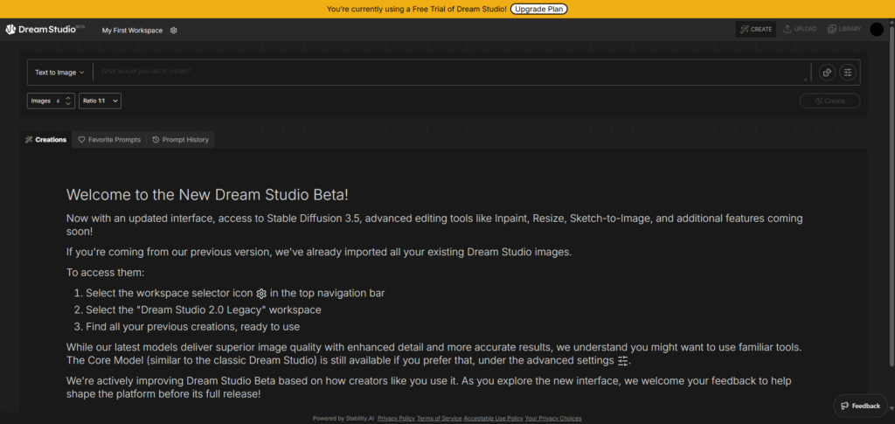Open the Privacy Policy link
Image resolution: width=895 pixels, height=424 pixels.
(395, 419)
